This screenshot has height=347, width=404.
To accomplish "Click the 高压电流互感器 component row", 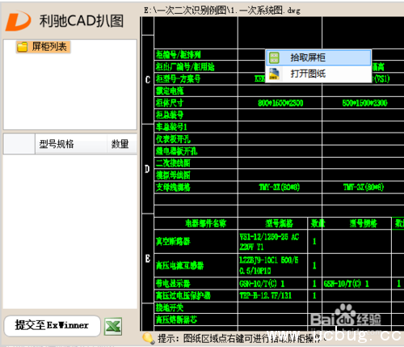I will coord(179,265).
